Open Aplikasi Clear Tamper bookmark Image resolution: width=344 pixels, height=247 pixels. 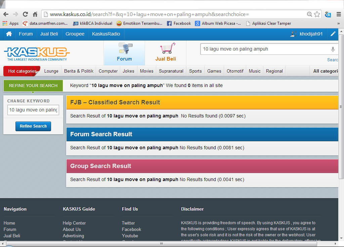coord(268,23)
